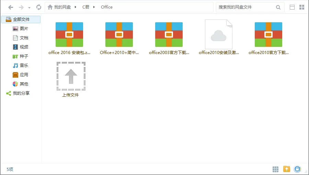Switch to large tile view icon at top right

302,7
